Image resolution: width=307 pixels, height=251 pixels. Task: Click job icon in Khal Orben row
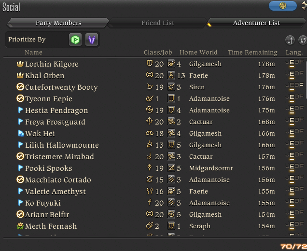point(150,76)
